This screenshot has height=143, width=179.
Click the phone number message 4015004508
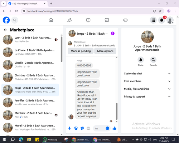(84, 65)
